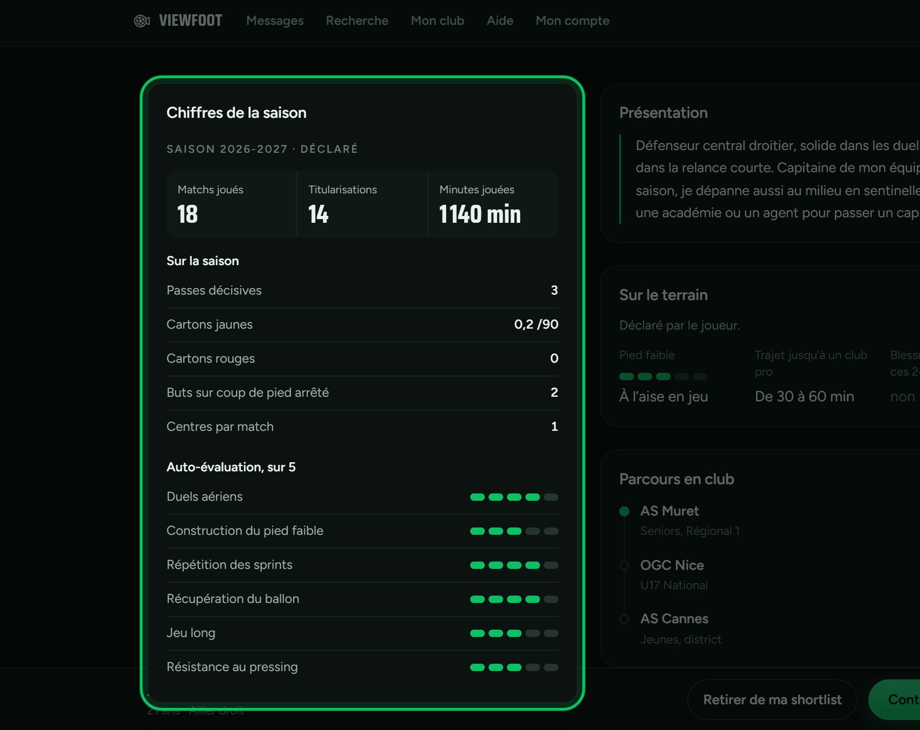Click the Titularisations value 14
The width and height of the screenshot is (920, 730).
[x=318, y=214]
